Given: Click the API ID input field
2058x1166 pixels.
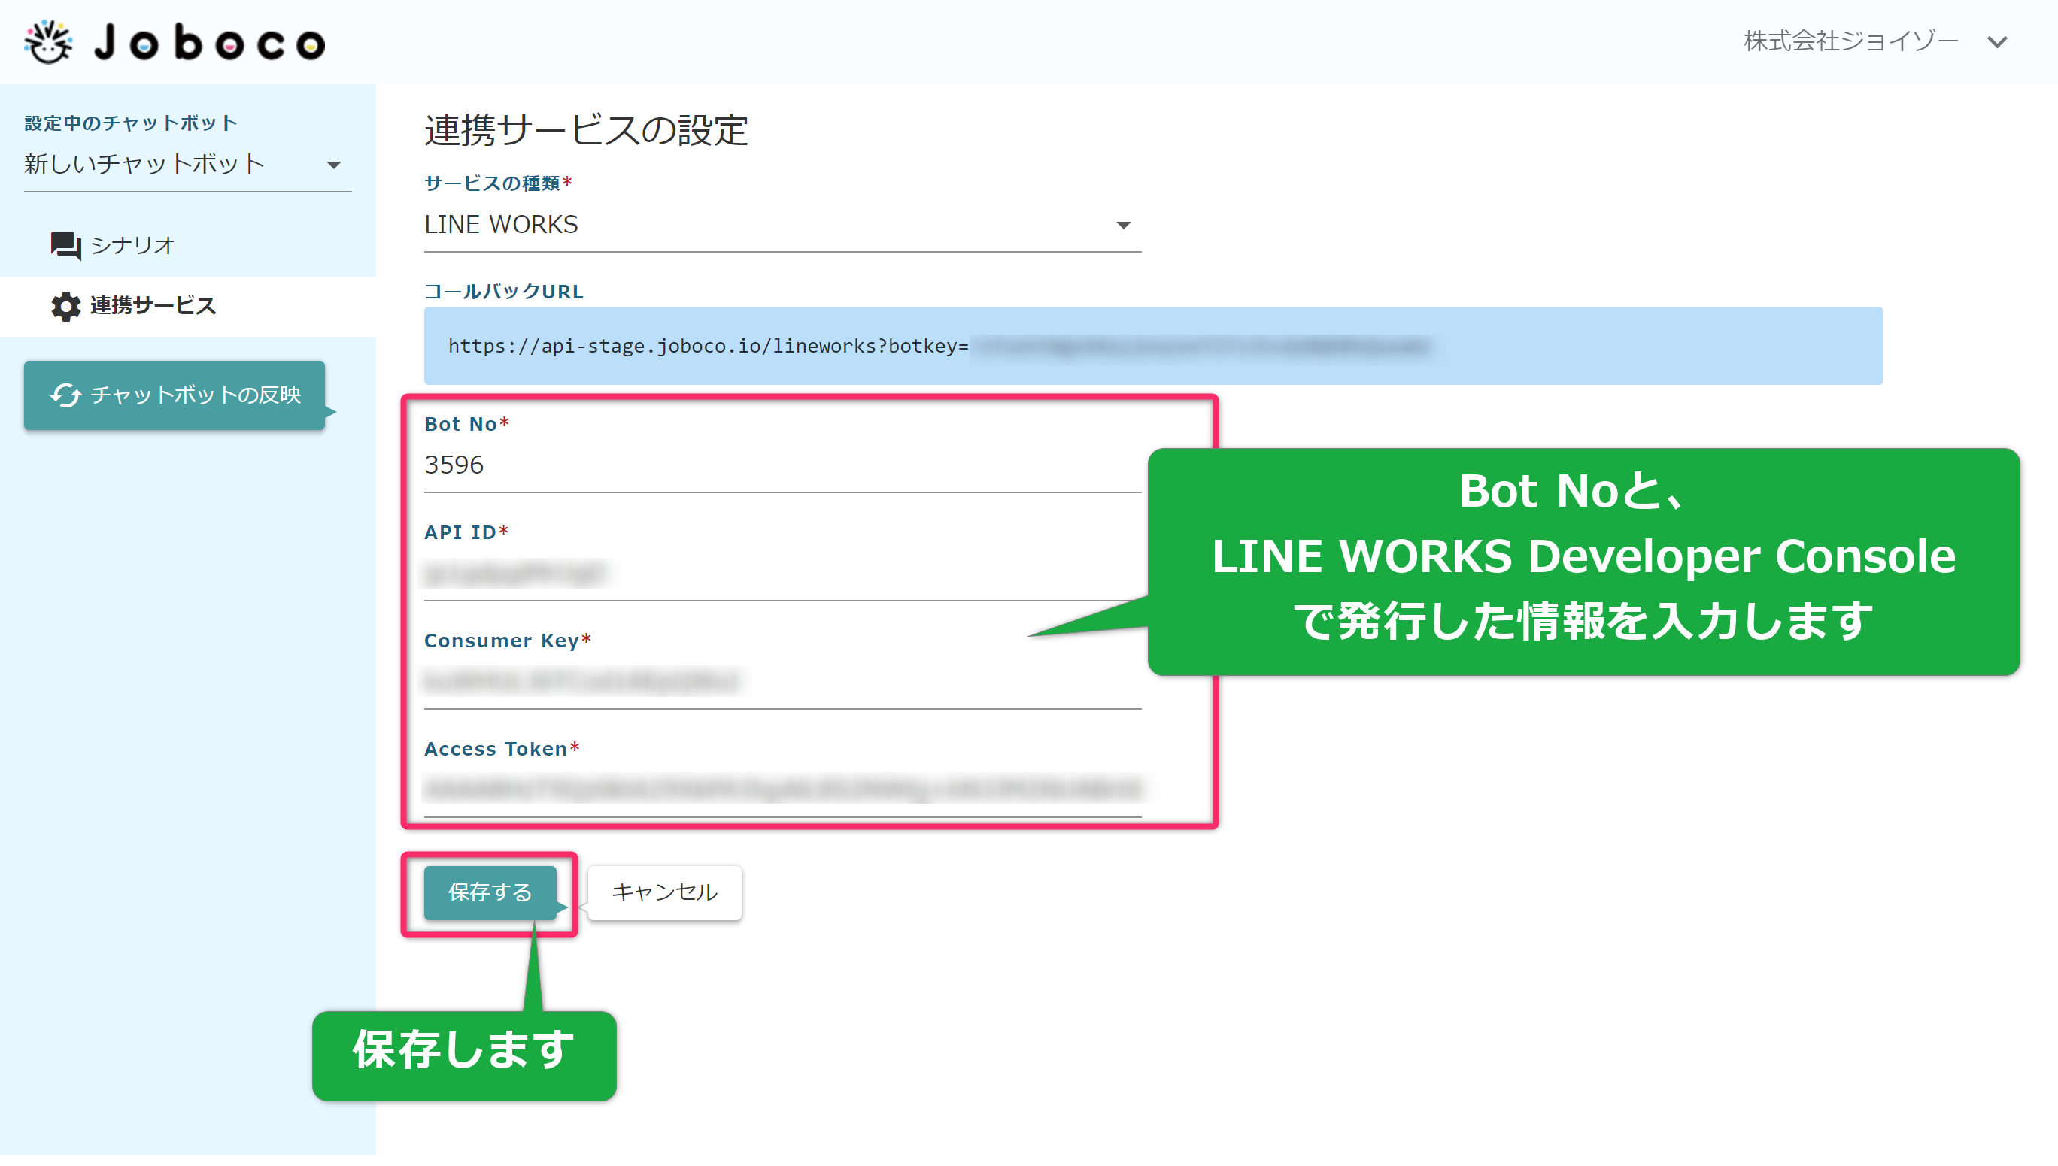Looking at the screenshot, I should [782, 574].
